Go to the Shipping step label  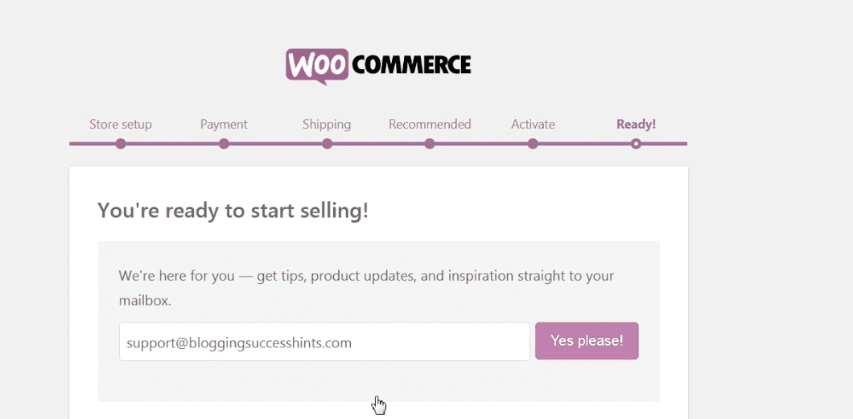click(x=327, y=125)
